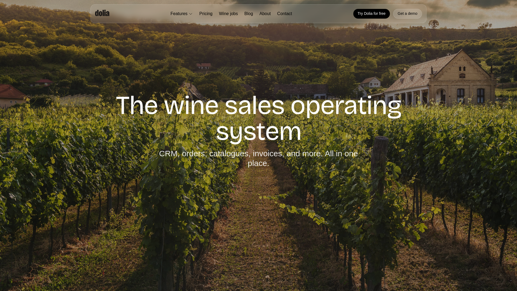The width and height of the screenshot is (517, 291).
Task: Open the Wine jobs link
Action: coord(228,14)
